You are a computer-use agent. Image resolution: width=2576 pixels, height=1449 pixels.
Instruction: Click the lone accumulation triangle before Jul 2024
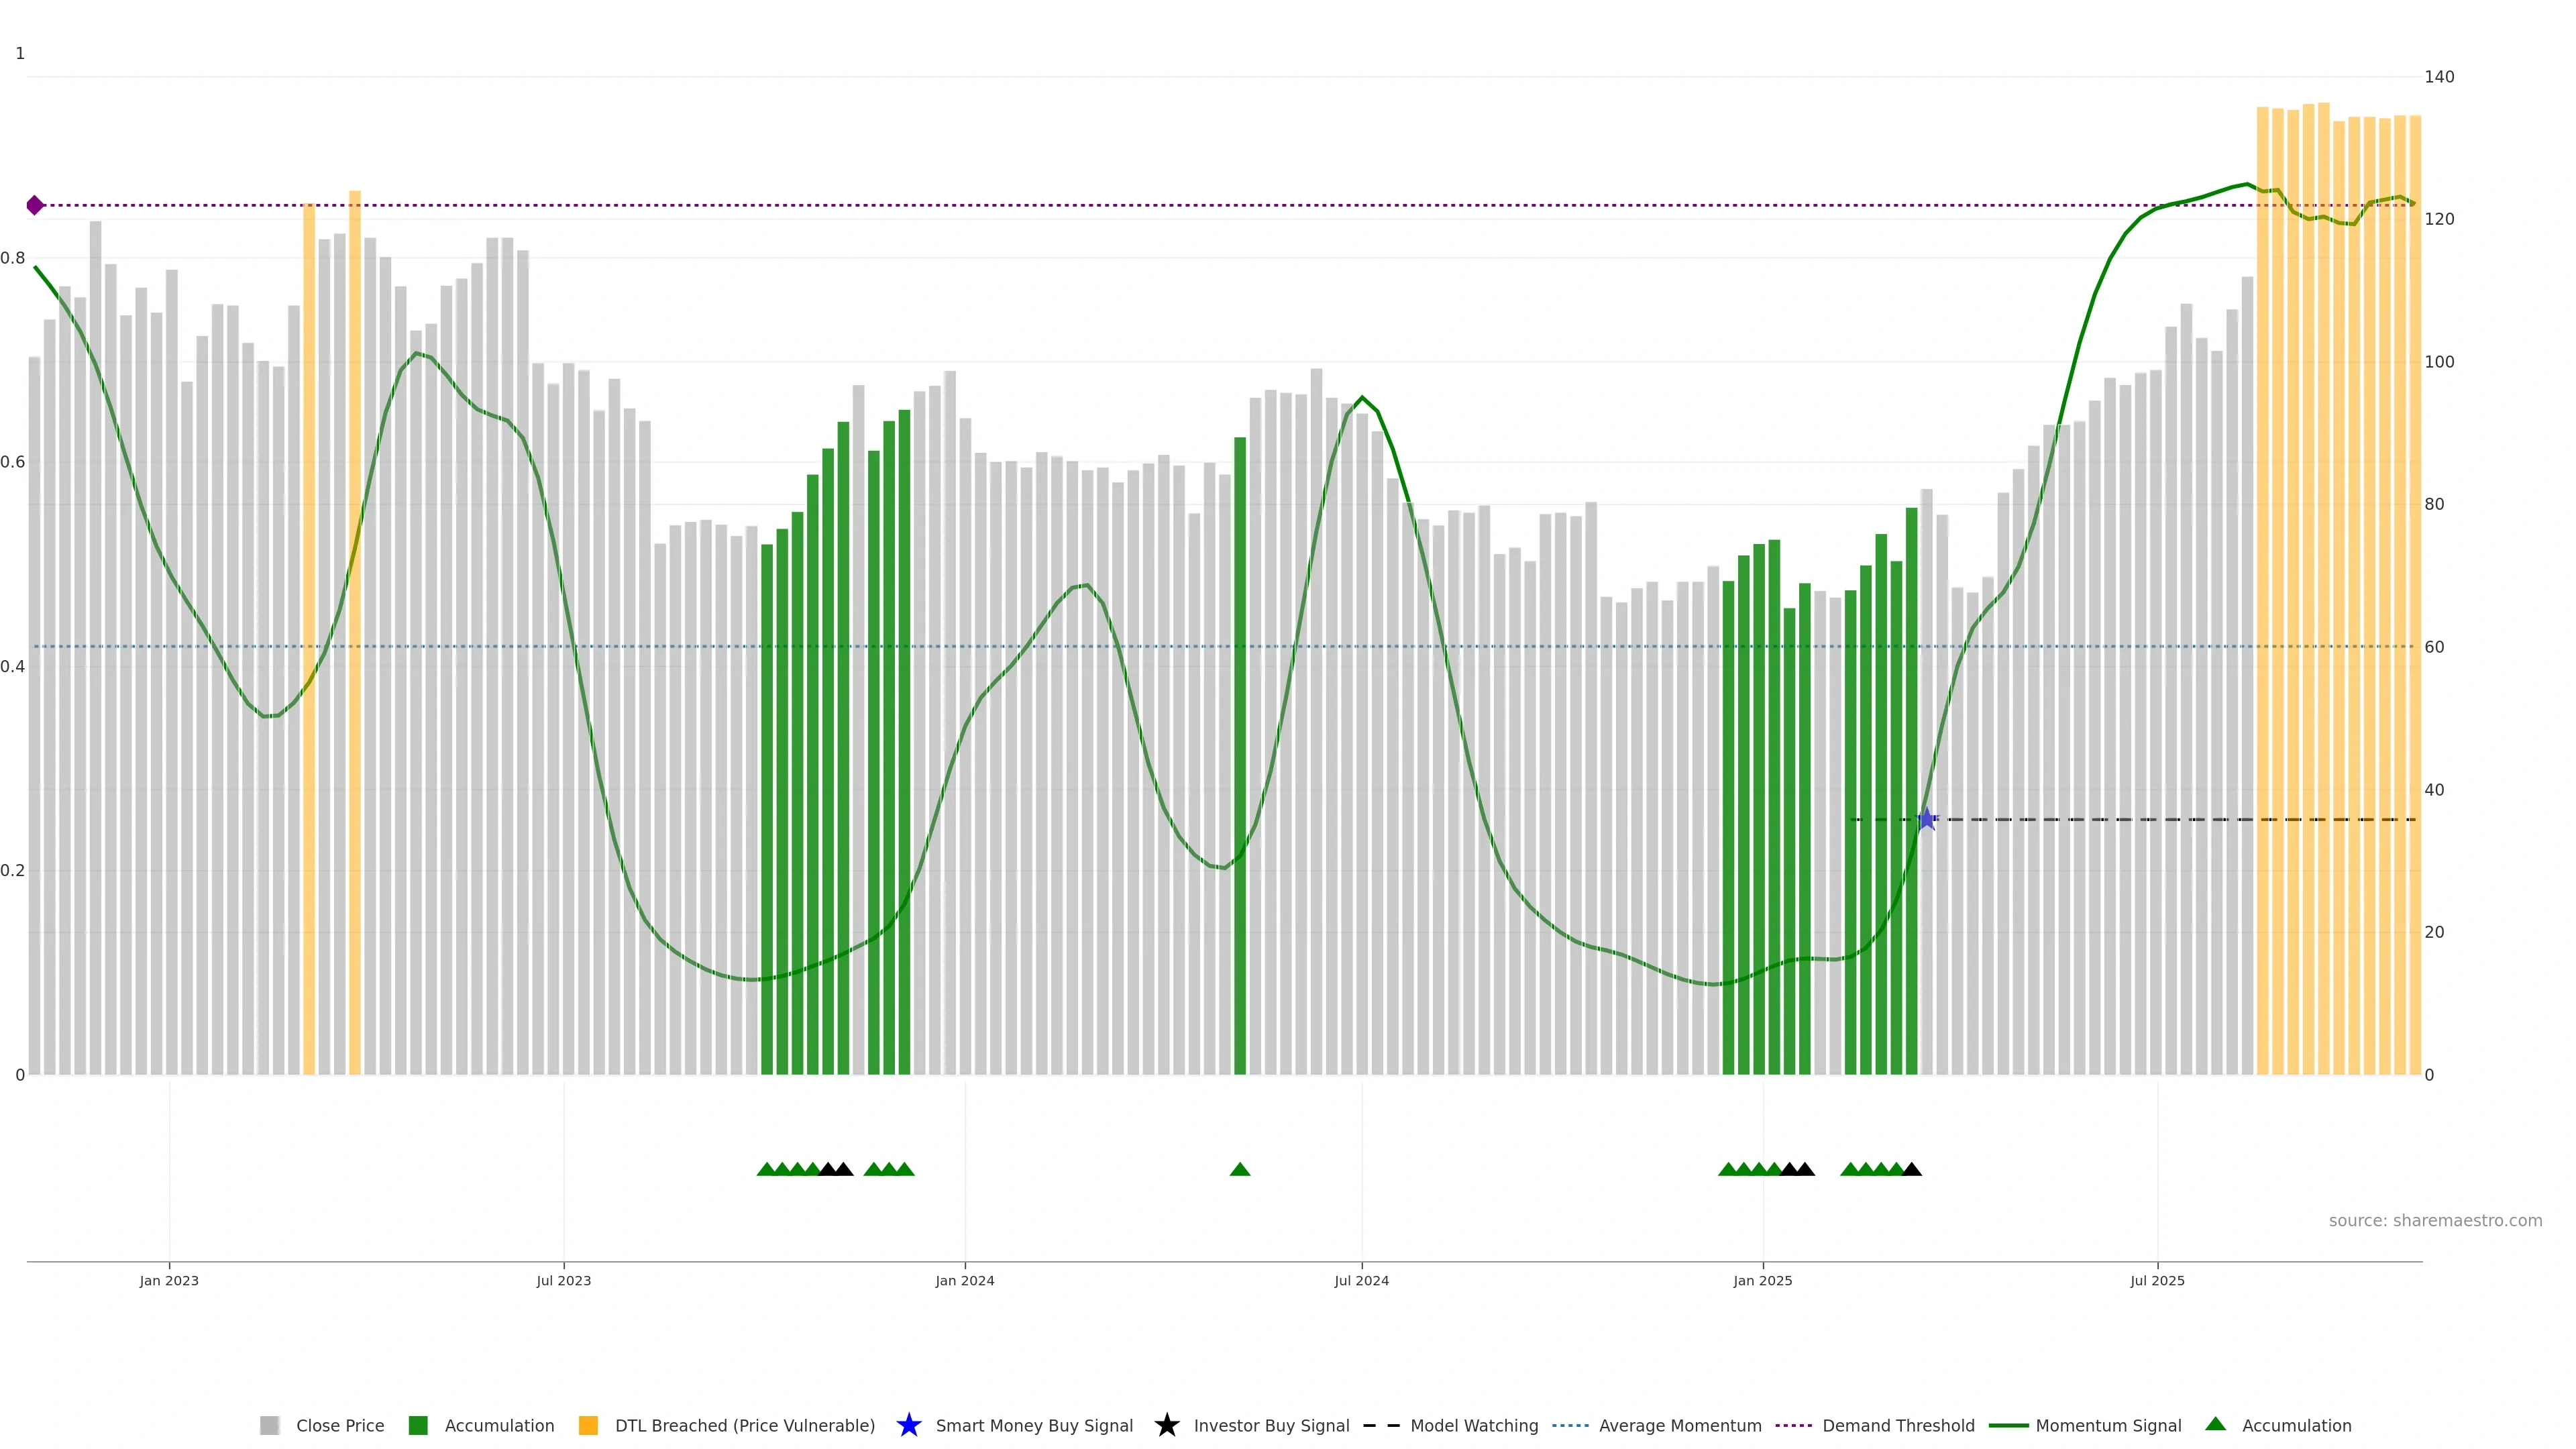coord(1240,1169)
